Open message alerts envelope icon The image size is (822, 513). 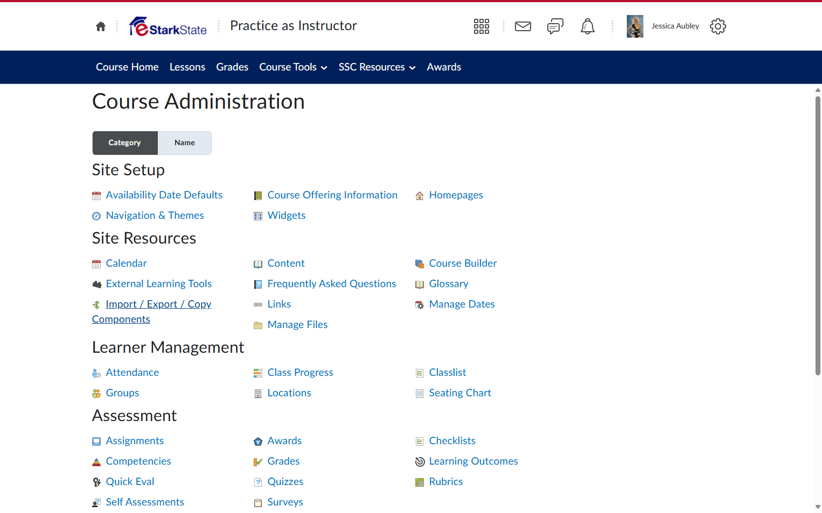(x=523, y=26)
